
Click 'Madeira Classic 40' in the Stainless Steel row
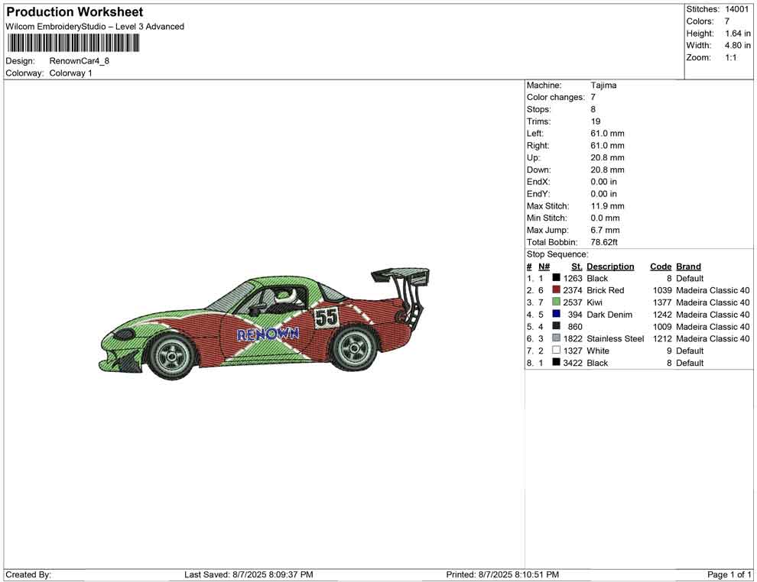click(713, 338)
